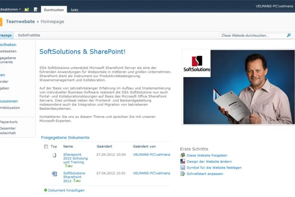Click the green plus add document icon
This screenshot has height=197, width=295.
[x=45, y=190]
